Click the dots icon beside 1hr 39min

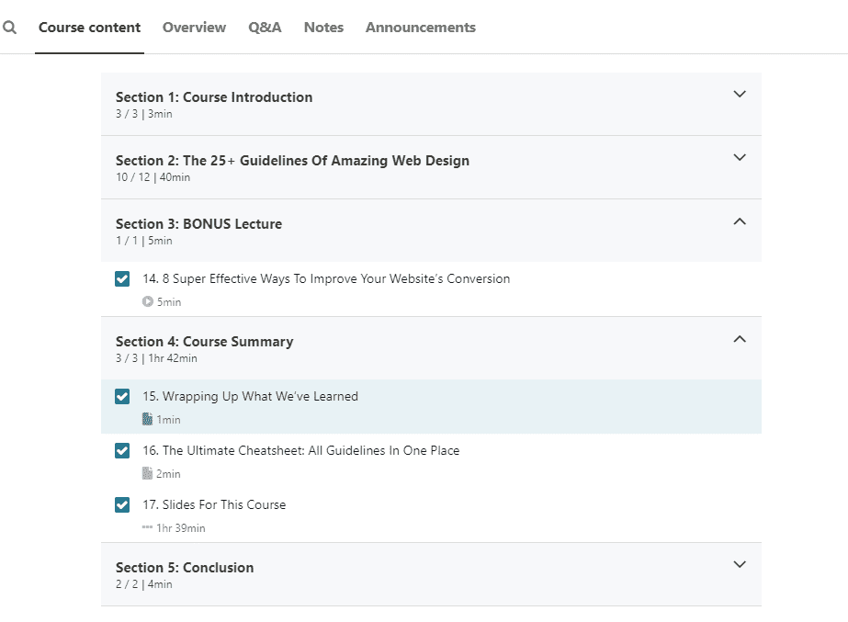pos(147,527)
